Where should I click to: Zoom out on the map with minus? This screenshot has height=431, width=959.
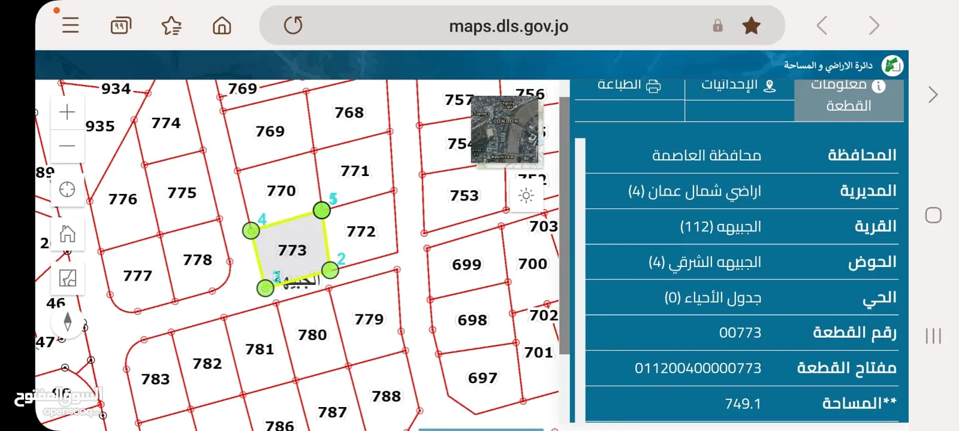click(x=67, y=145)
